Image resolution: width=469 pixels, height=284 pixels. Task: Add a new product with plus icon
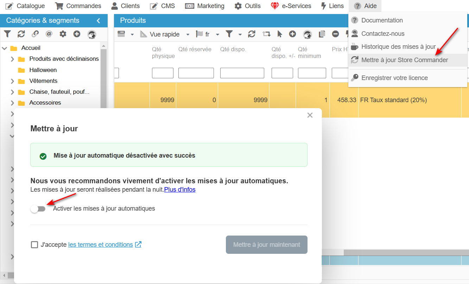(292, 34)
